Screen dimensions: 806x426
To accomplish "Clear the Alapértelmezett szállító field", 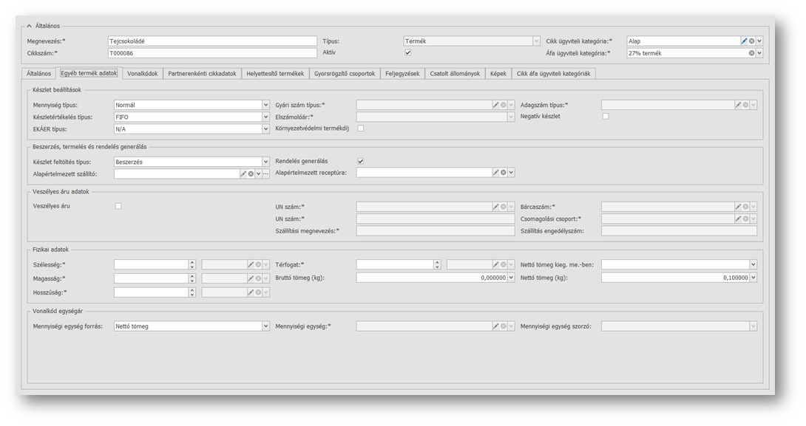I will 251,173.
